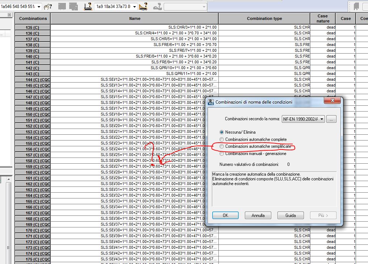Click the Robot PRO icon in dialog title
368x264 pixels.
point(211,102)
